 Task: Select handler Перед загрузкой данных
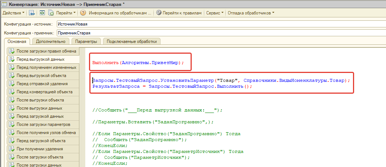(43, 116)
